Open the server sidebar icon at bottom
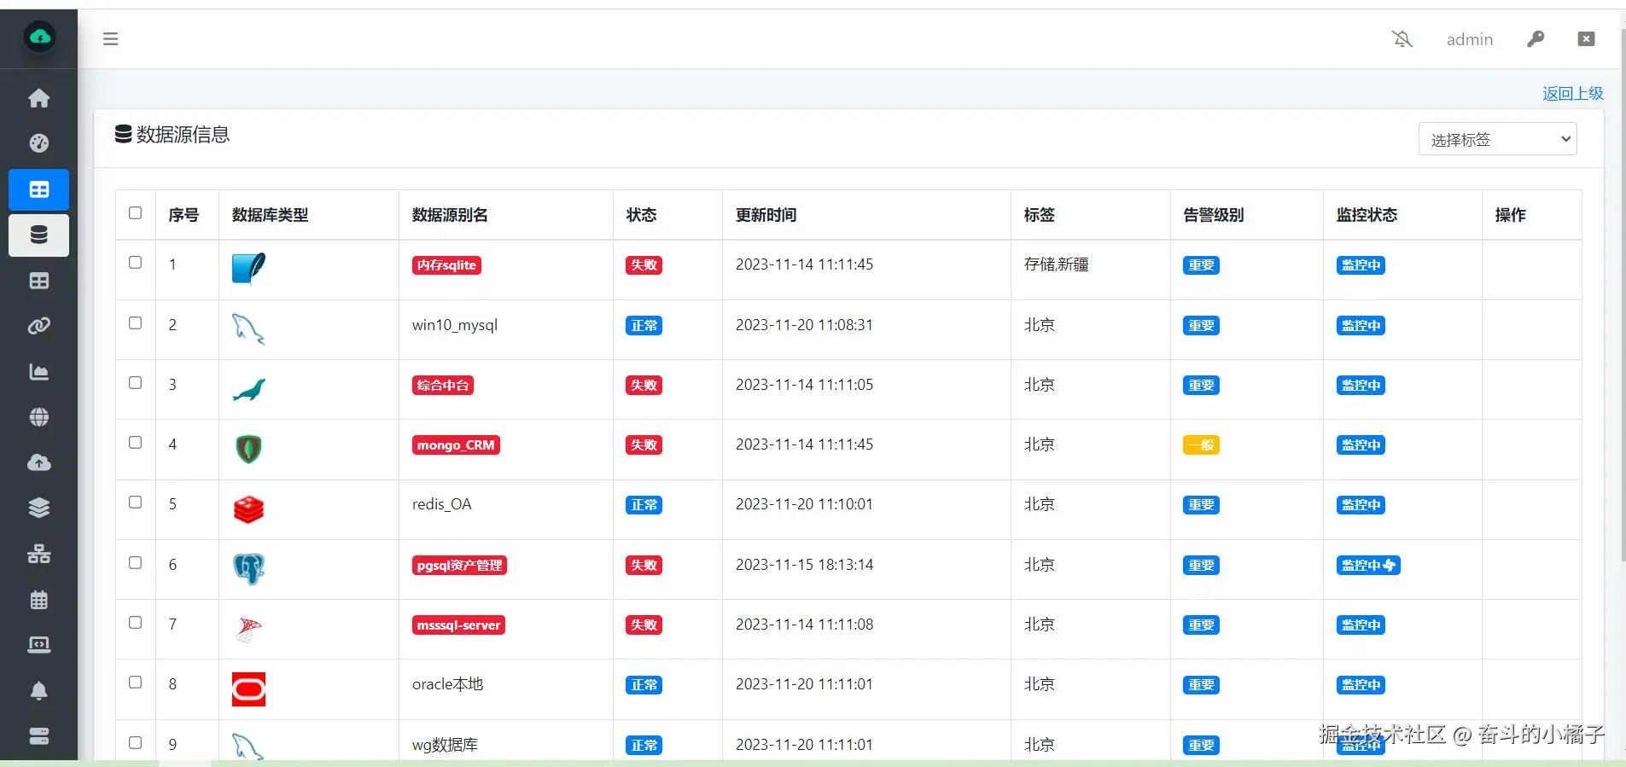Image resolution: width=1626 pixels, height=767 pixels. tap(39, 735)
